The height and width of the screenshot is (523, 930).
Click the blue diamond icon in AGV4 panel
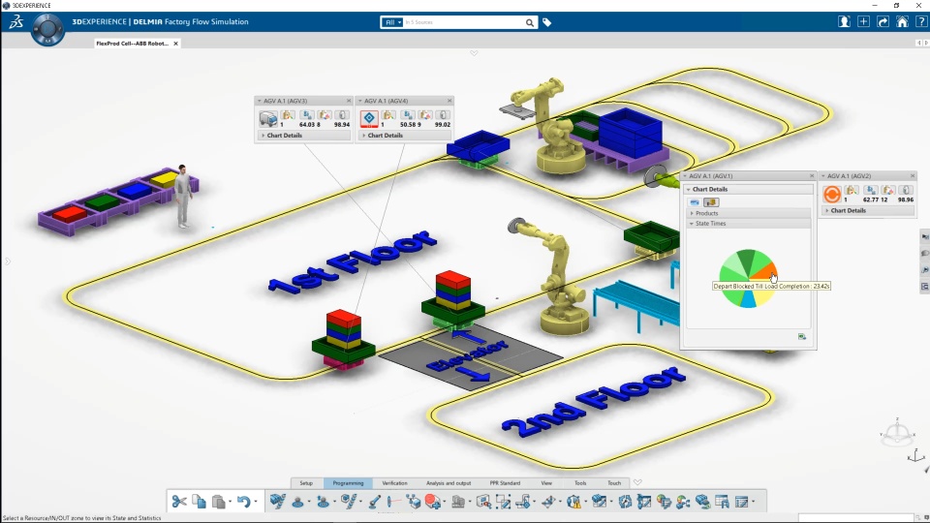[369, 118]
